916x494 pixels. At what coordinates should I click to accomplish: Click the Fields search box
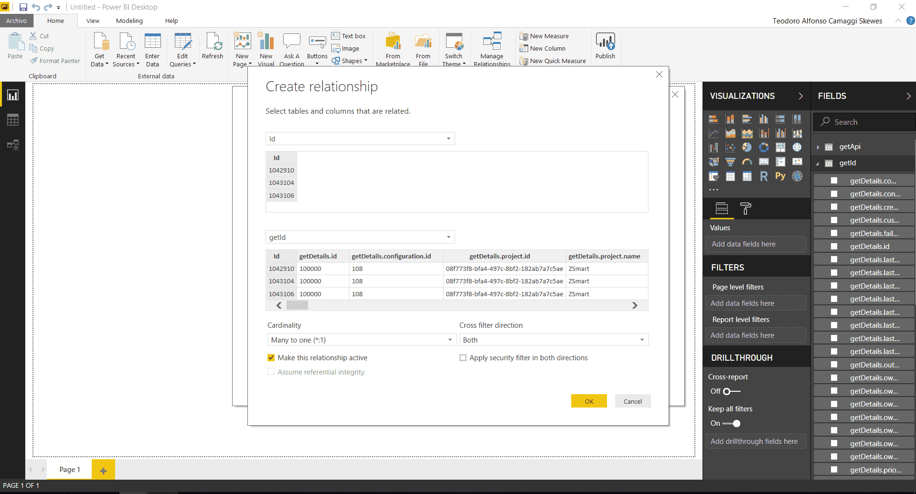coord(863,122)
